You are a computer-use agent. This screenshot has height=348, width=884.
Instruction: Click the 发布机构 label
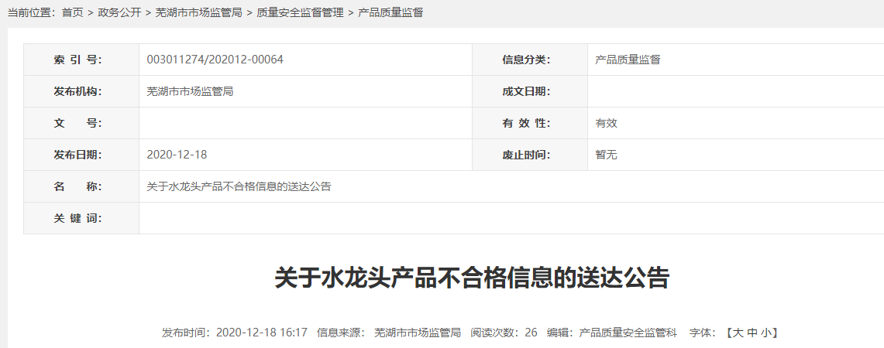tap(77, 91)
